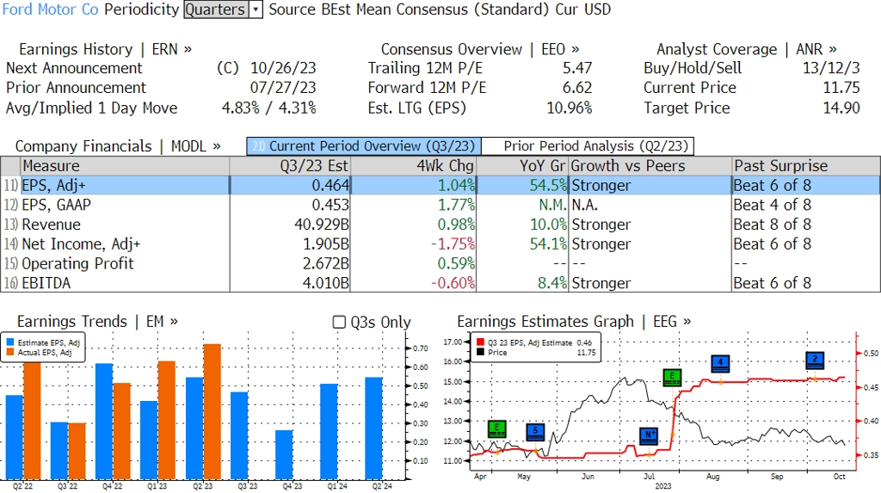Click green E earnings marker near 15.00 price
The width and height of the screenshot is (881, 493).
point(672,378)
